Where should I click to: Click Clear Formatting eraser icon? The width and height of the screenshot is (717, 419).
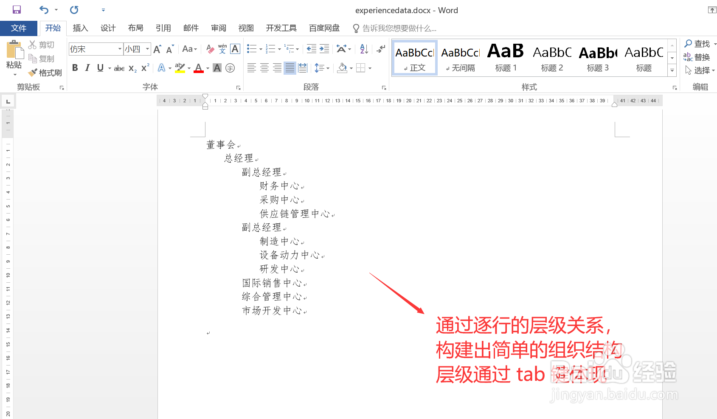pos(210,49)
